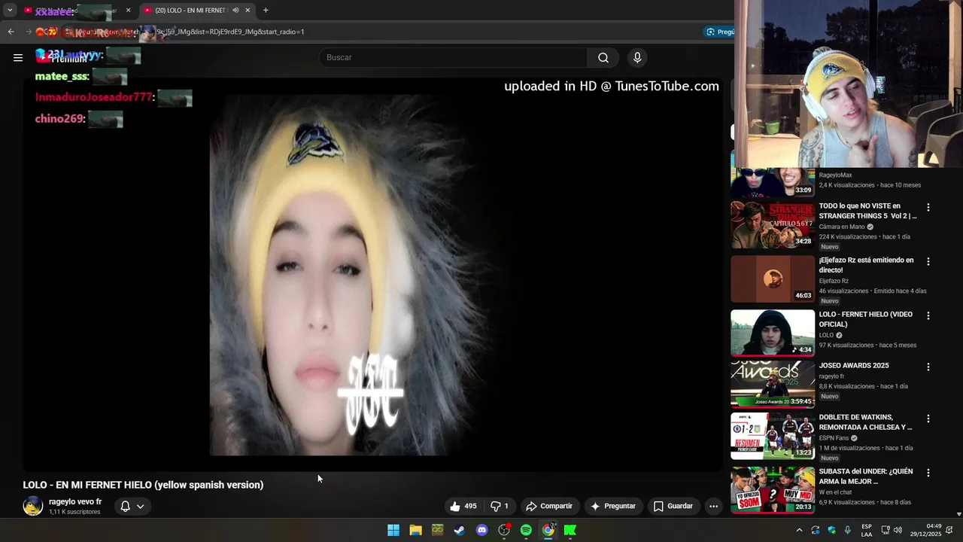Click the Preguntar button below video
The width and height of the screenshot is (963, 542).
click(x=613, y=506)
